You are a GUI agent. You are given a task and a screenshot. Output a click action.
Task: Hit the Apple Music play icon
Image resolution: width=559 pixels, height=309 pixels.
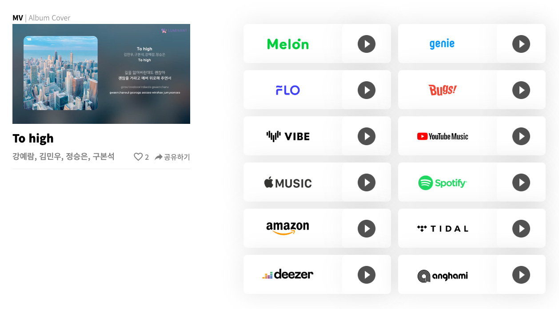click(366, 182)
